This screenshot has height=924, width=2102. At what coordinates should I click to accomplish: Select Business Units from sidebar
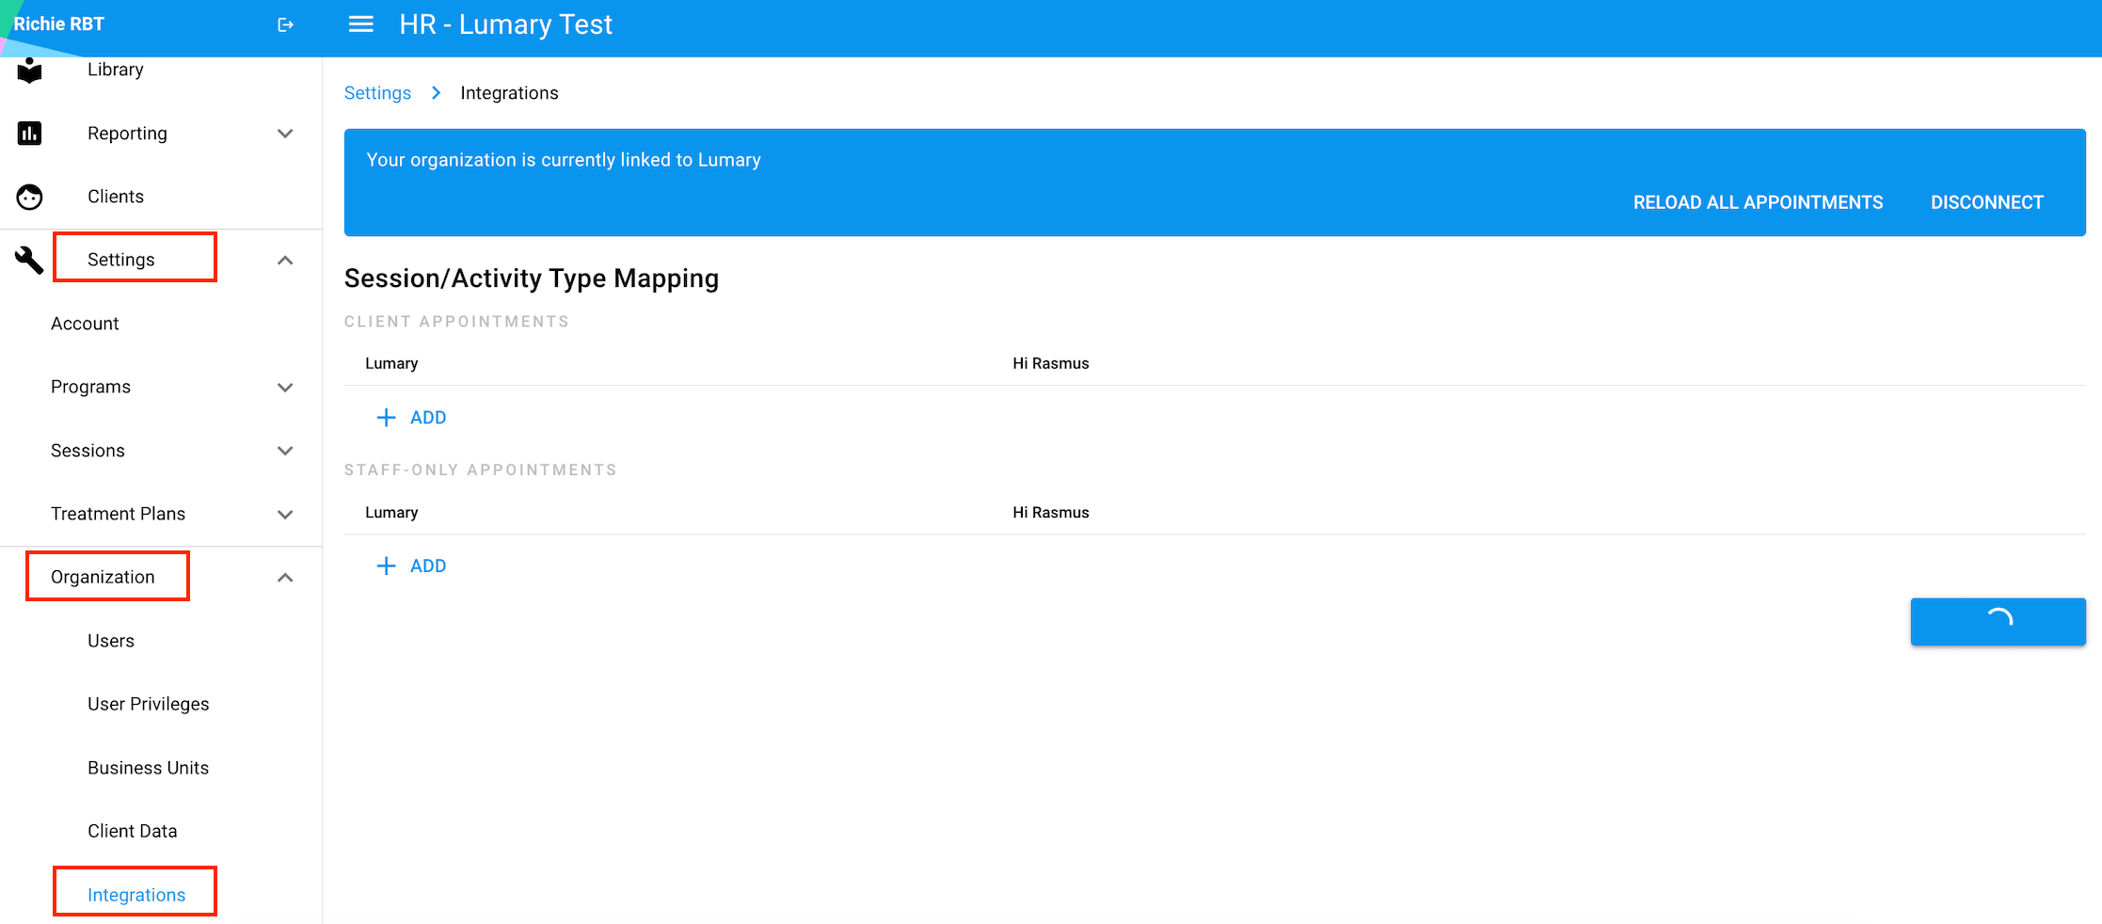click(148, 767)
